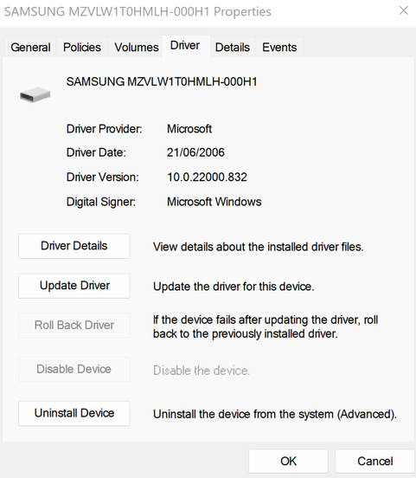This screenshot has width=416, height=478.
Task: Click the Microsoft Windows digital signer value
Action: click(214, 202)
